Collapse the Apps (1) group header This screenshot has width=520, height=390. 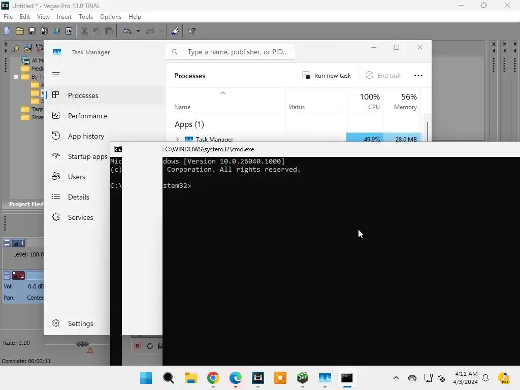point(189,124)
